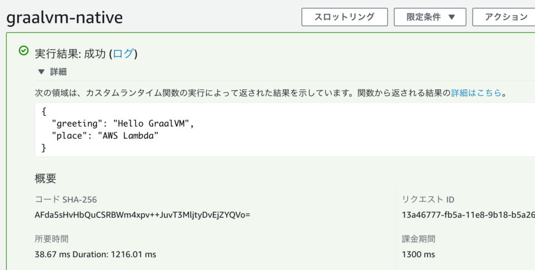Click the green success checkmark icon
Image resolution: width=535 pixels, height=270 pixels.
click(x=23, y=51)
